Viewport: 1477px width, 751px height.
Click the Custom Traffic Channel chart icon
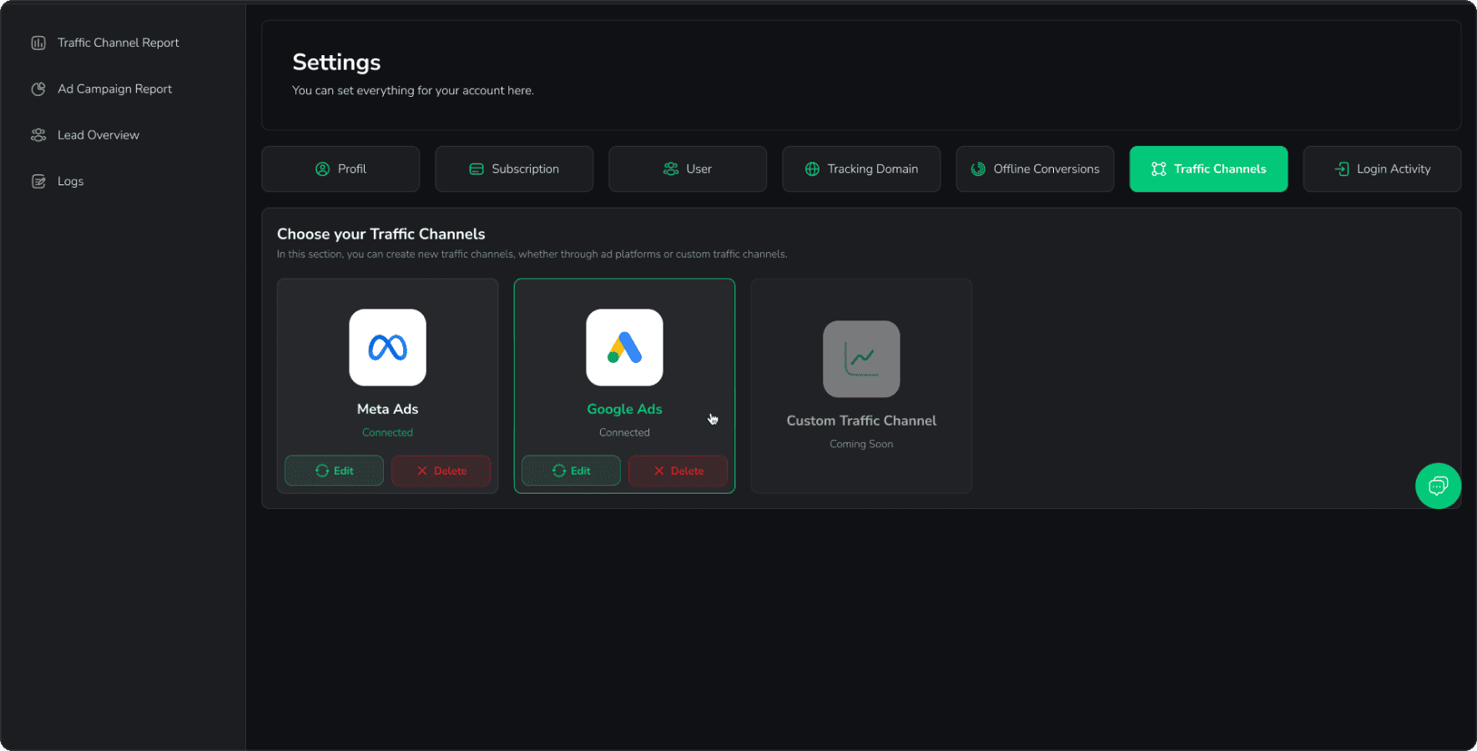[x=861, y=359]
